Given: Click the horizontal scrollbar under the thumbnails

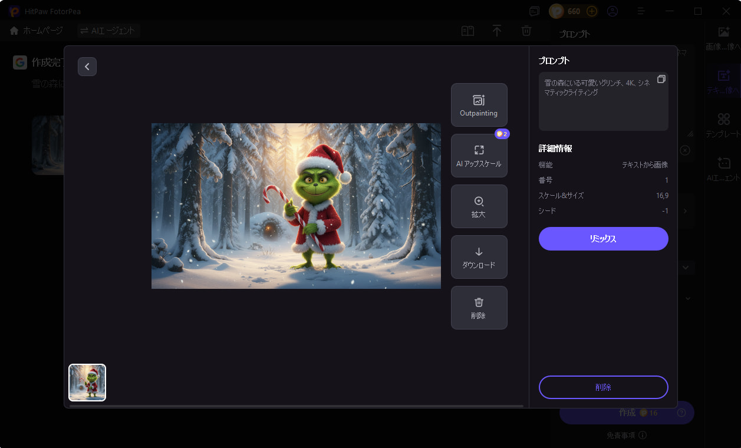Looking at the screenshot, I should point(296,406).
